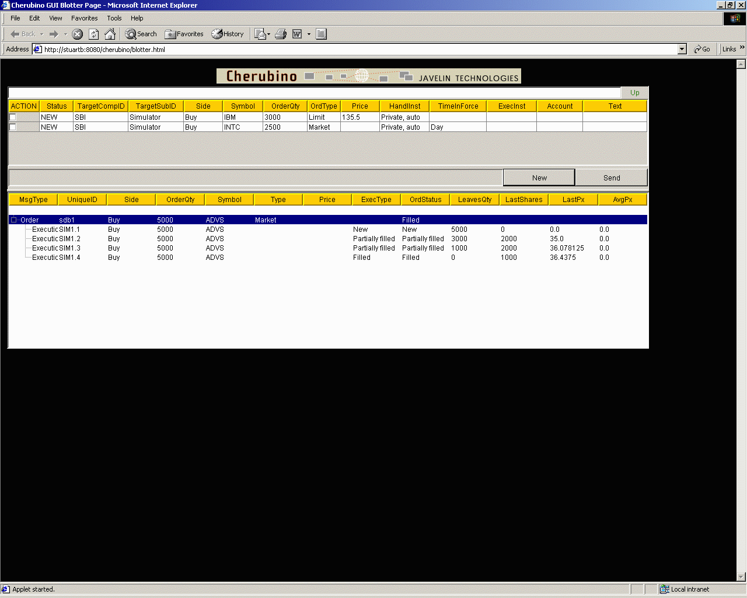Viewport: 747px width, 598px height.
Task: Open the Favorites menu in menu bar
Action: (x=84, y=18)
